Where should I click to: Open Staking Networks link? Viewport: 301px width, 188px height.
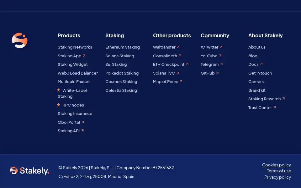[75, 47]
